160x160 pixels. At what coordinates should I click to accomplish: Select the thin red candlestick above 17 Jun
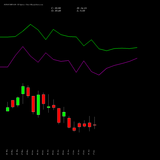[x=95, y=125]
